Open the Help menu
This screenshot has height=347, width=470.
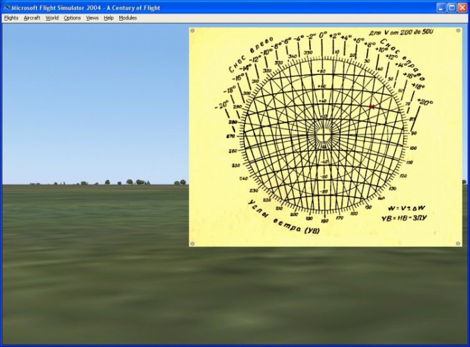click(108, 18)
